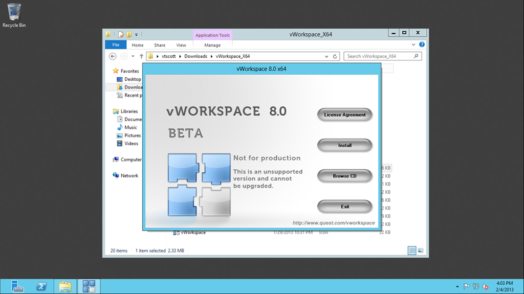This screenshot has height=294, width=524.
Task: Click the New Folder quick access icon
Action: (128, 34)
